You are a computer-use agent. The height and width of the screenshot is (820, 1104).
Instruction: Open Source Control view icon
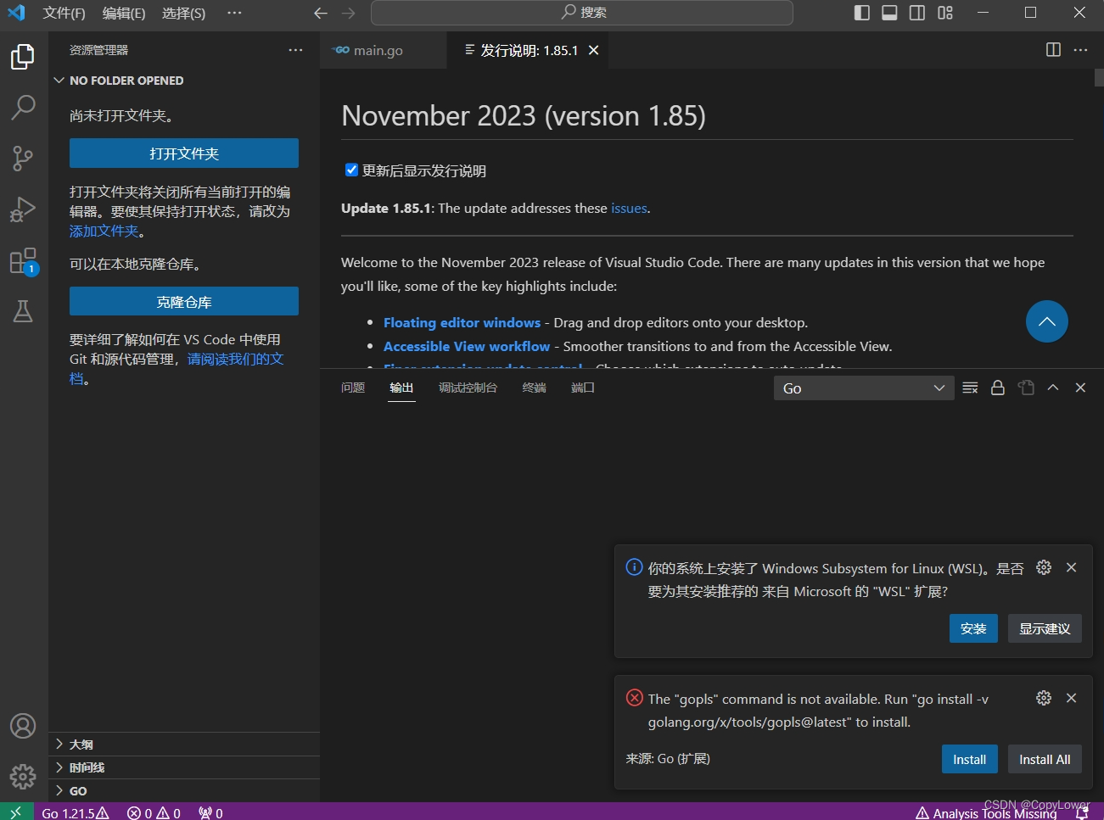[23, 158]
